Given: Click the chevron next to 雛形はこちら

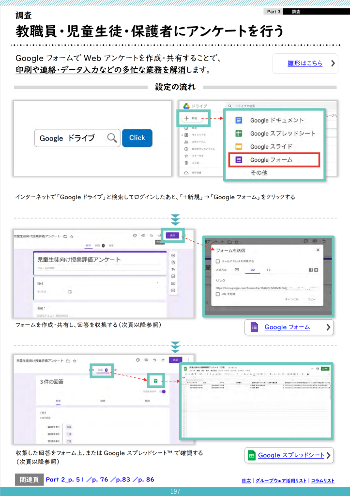Looking at the screenshot, I should point(333,63).
